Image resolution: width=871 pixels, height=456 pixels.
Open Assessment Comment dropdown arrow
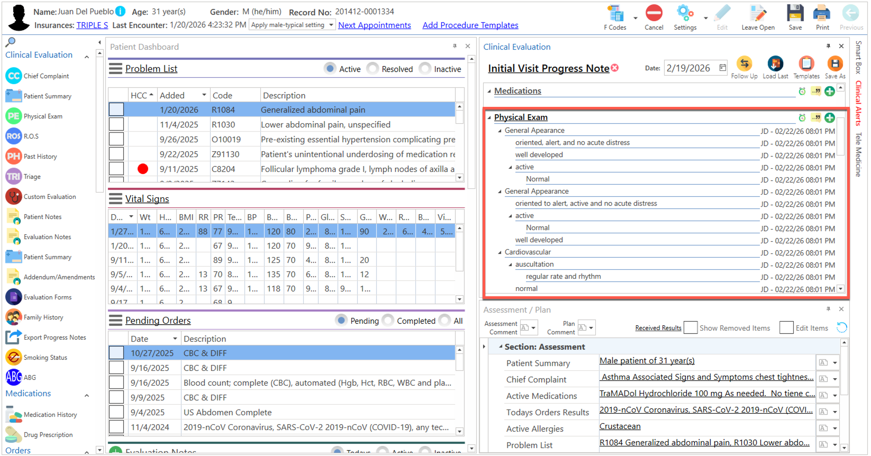click(533, 327)
